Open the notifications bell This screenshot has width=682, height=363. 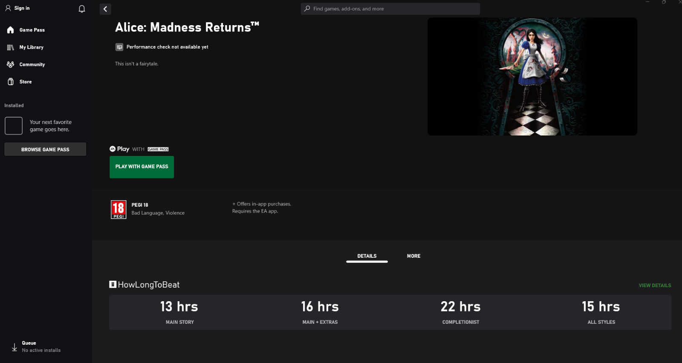click(x=82, y=9)
